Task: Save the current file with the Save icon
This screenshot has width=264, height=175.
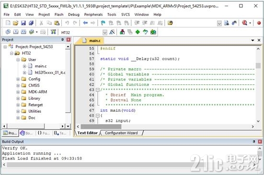Action: (23, 23)
